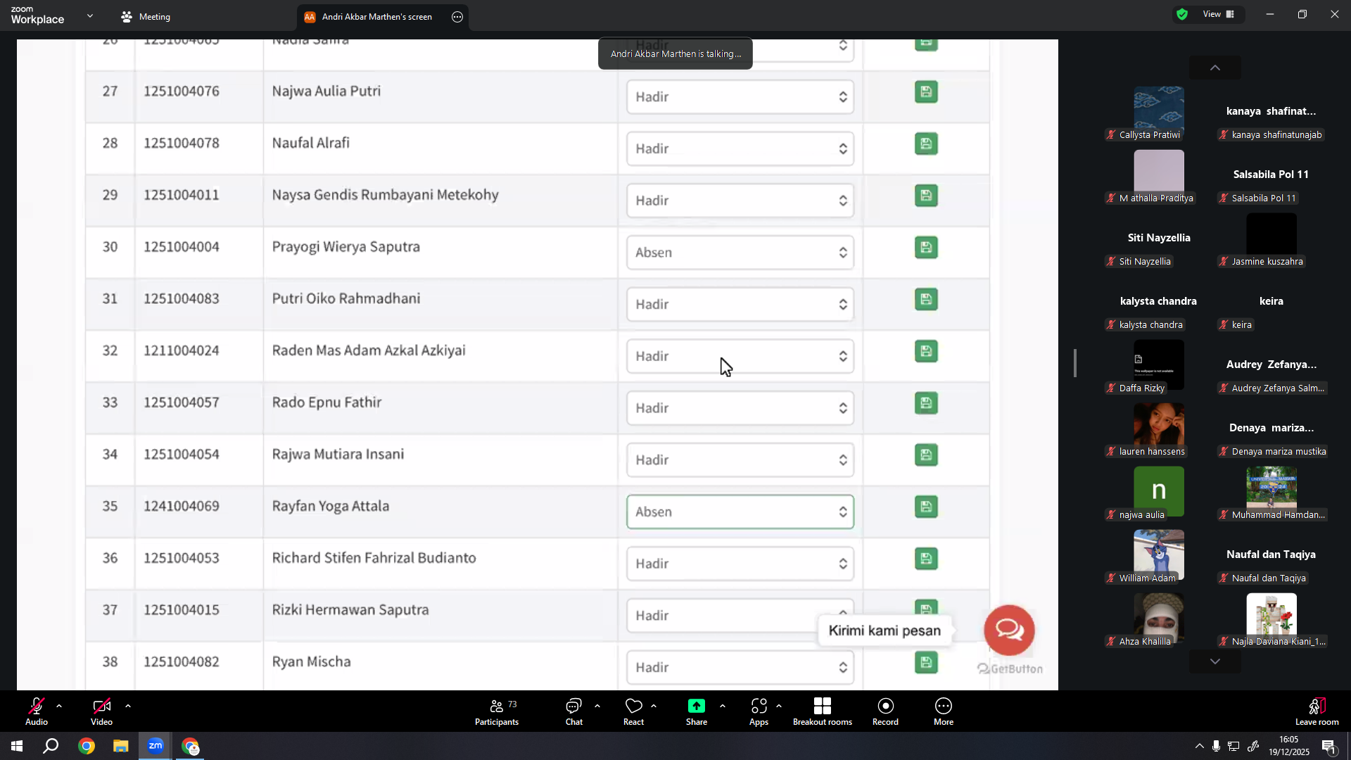Open screen share options ellipsis

coord(457,17)
